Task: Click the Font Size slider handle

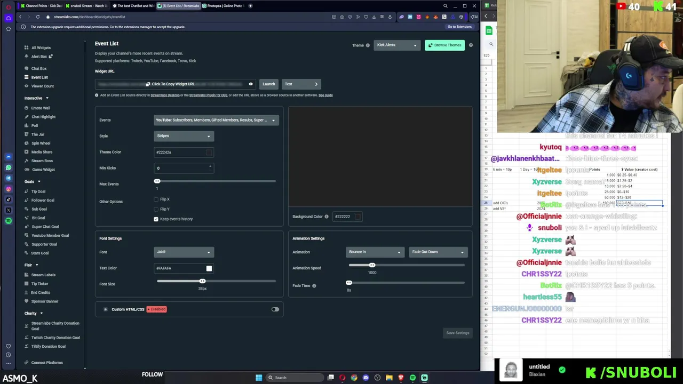Action: coord(202,281)
